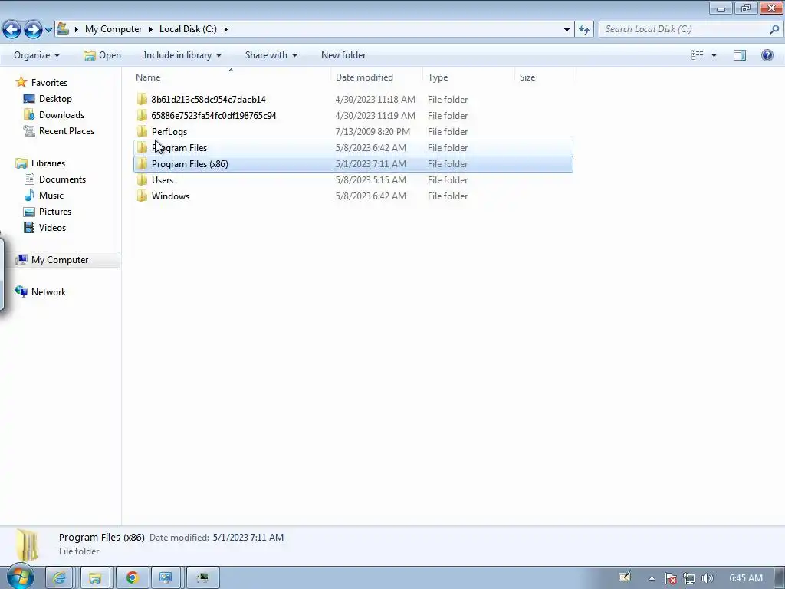Image resolution: width=785 pixels, height=589 pixels.
Task: Refresh the Local Disk (C:) view
Action: click(584, 30)
